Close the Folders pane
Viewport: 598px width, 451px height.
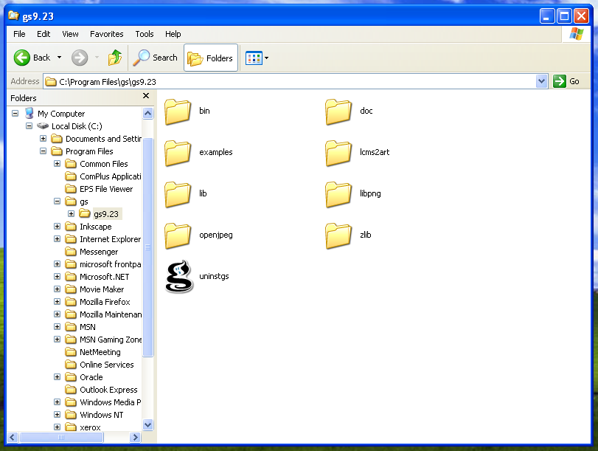(x=146, y=96)
